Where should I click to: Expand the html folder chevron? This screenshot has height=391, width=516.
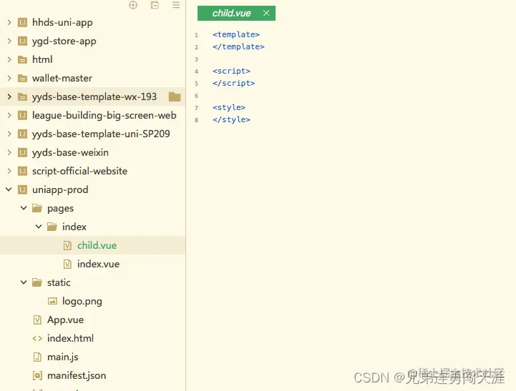[9, 59]
